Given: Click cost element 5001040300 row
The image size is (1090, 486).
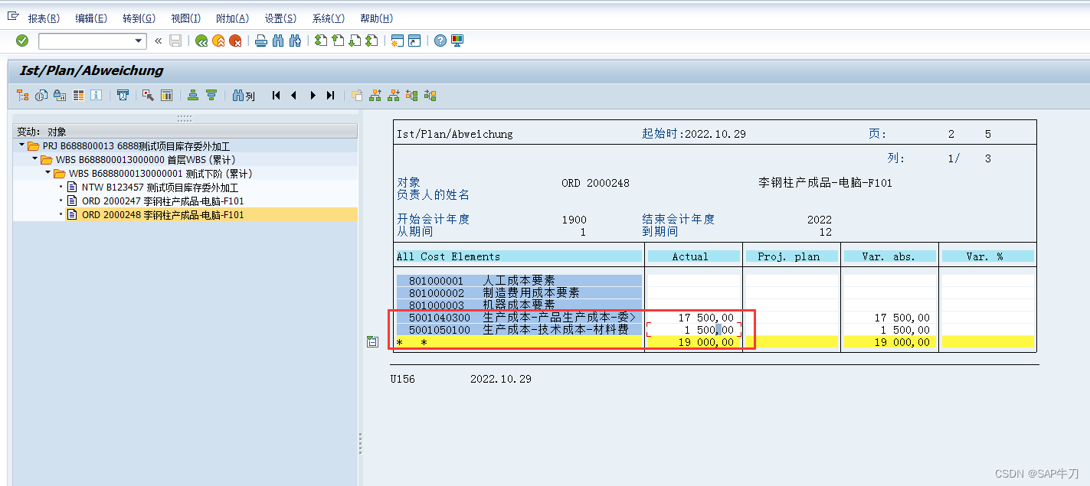Looking at the screenshot, I should coord(519,318).
